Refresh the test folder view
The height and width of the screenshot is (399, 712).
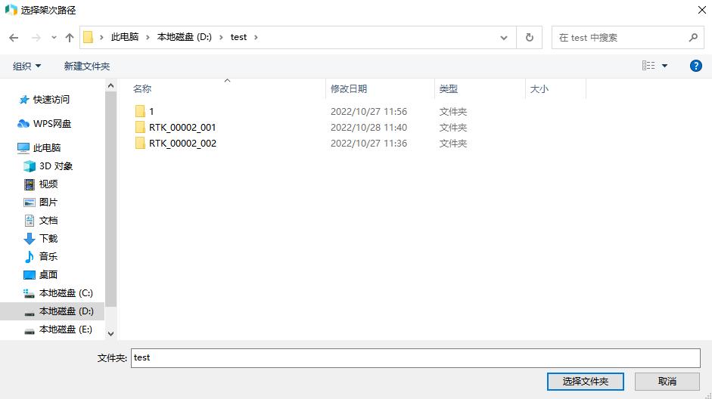click(530, 38)
